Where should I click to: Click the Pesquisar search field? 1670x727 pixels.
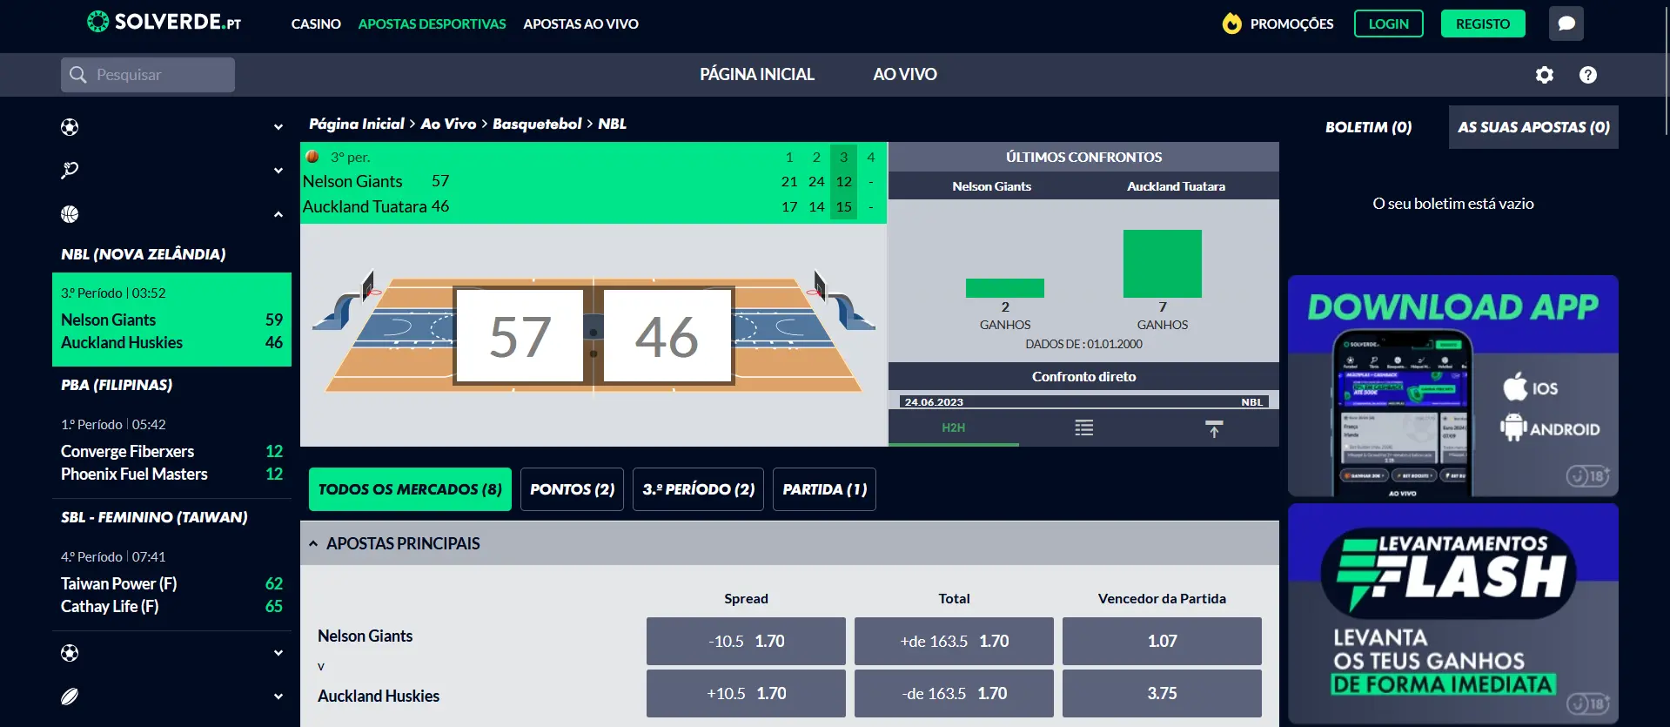148,75
